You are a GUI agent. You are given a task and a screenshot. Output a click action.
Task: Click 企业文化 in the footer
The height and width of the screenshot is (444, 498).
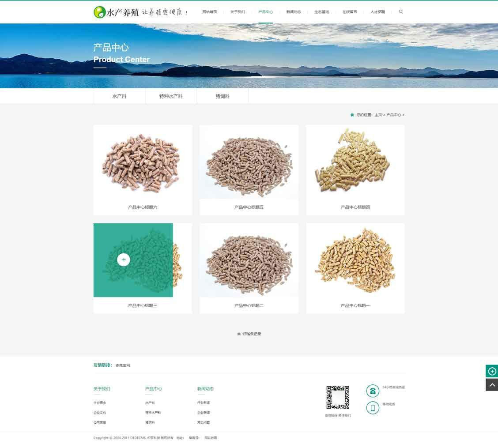100,413
